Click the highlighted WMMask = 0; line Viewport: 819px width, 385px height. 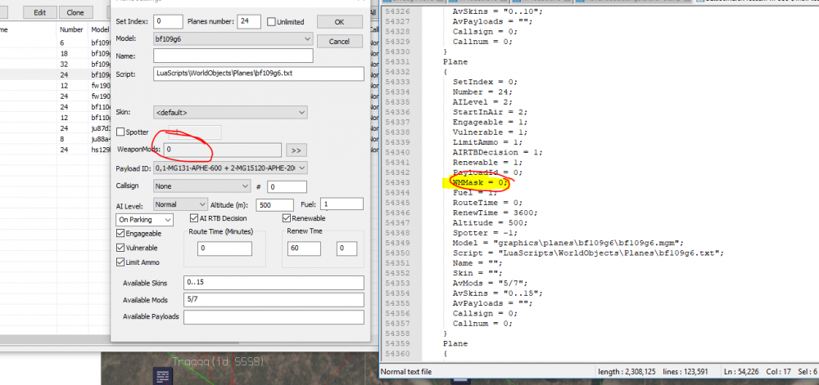tap(480, 182)
